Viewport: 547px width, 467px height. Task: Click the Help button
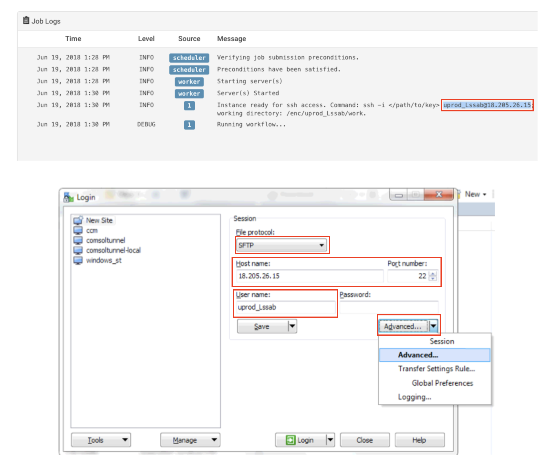[x=419, y=440]
